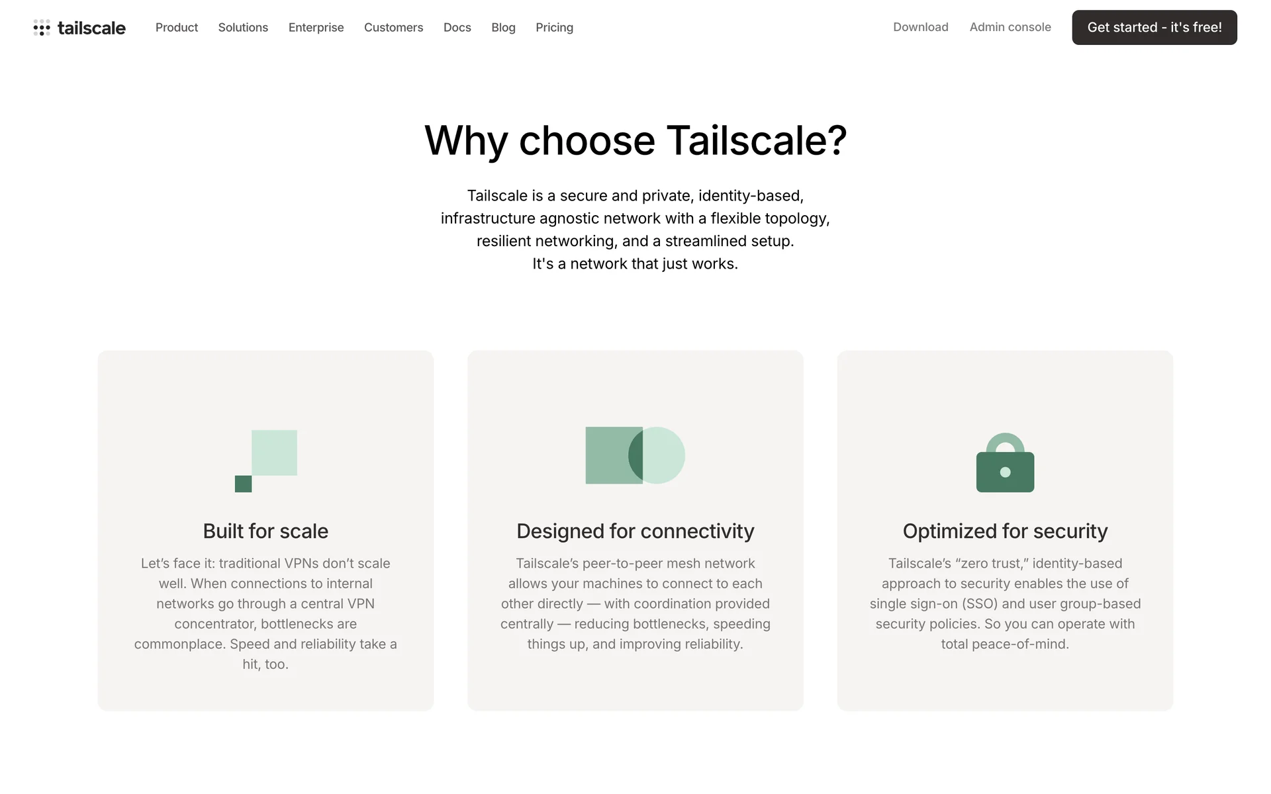Open the Admin console
This screenshot has height=794, width=1271.
coord(1010,27)
